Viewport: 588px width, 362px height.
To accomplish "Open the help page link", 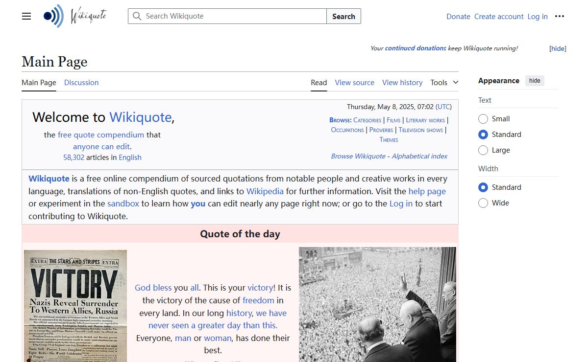I will tap(427, 191).
